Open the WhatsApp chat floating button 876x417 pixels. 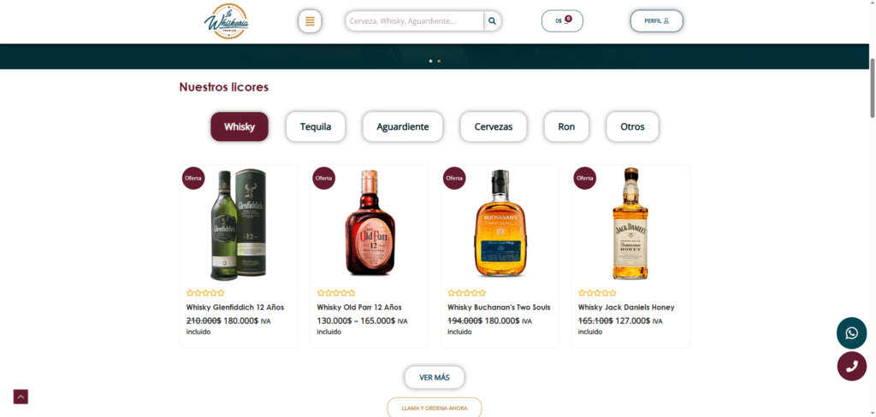tap(851, 333)
